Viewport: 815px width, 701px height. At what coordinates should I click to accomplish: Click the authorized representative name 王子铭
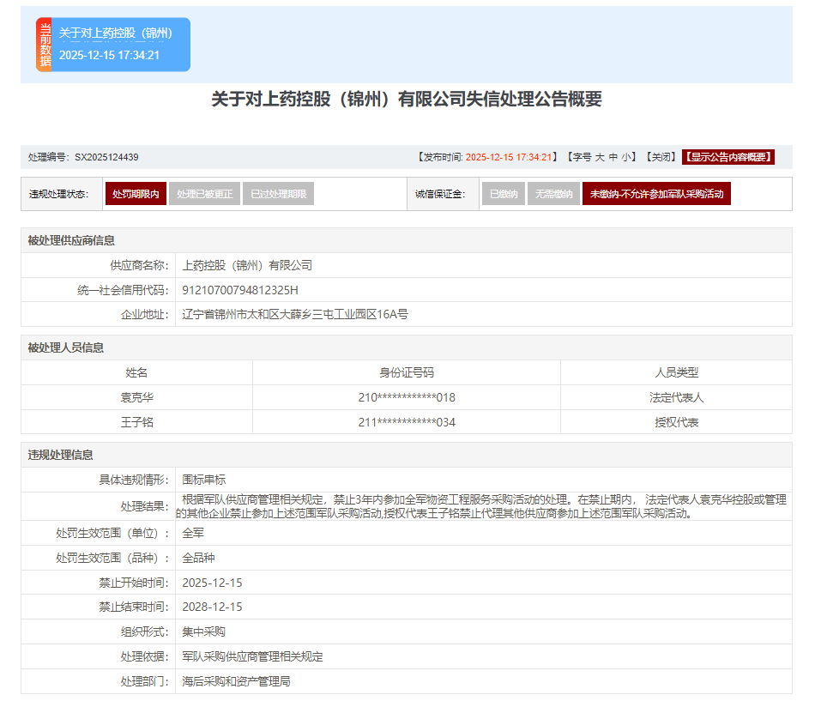click(x=136, y=422)
